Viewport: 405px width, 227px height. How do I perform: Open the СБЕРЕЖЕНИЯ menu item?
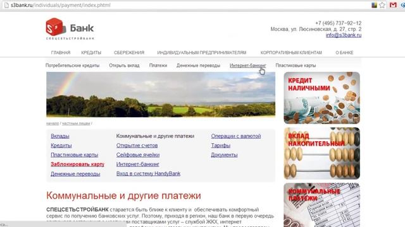click(129, 52)
